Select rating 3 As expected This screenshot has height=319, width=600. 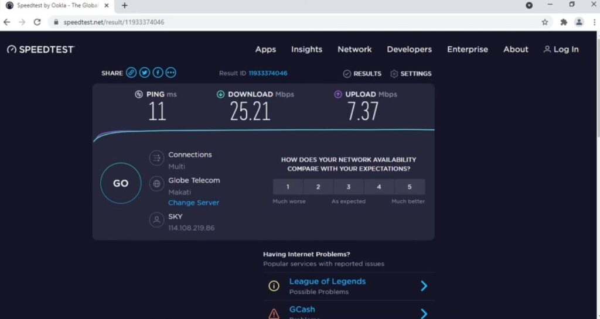[349, 187]
